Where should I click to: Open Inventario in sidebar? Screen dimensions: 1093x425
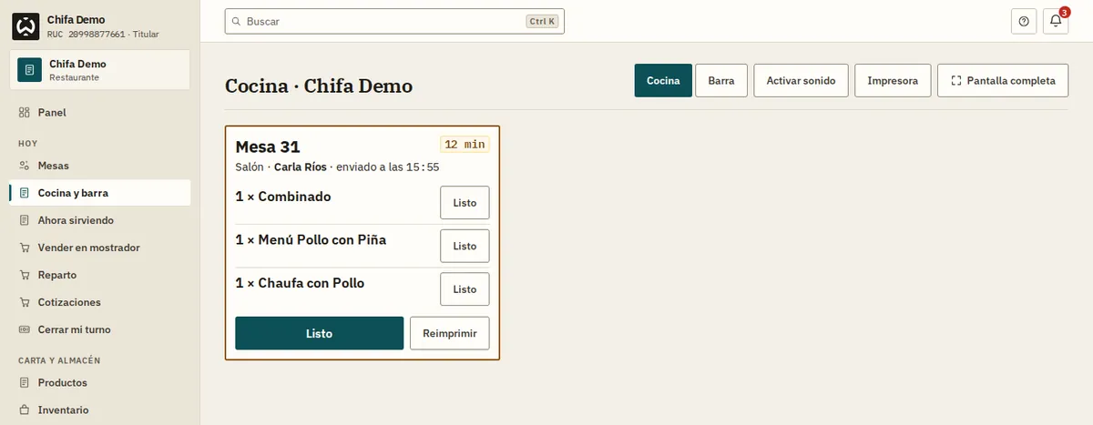coord(99,410)
